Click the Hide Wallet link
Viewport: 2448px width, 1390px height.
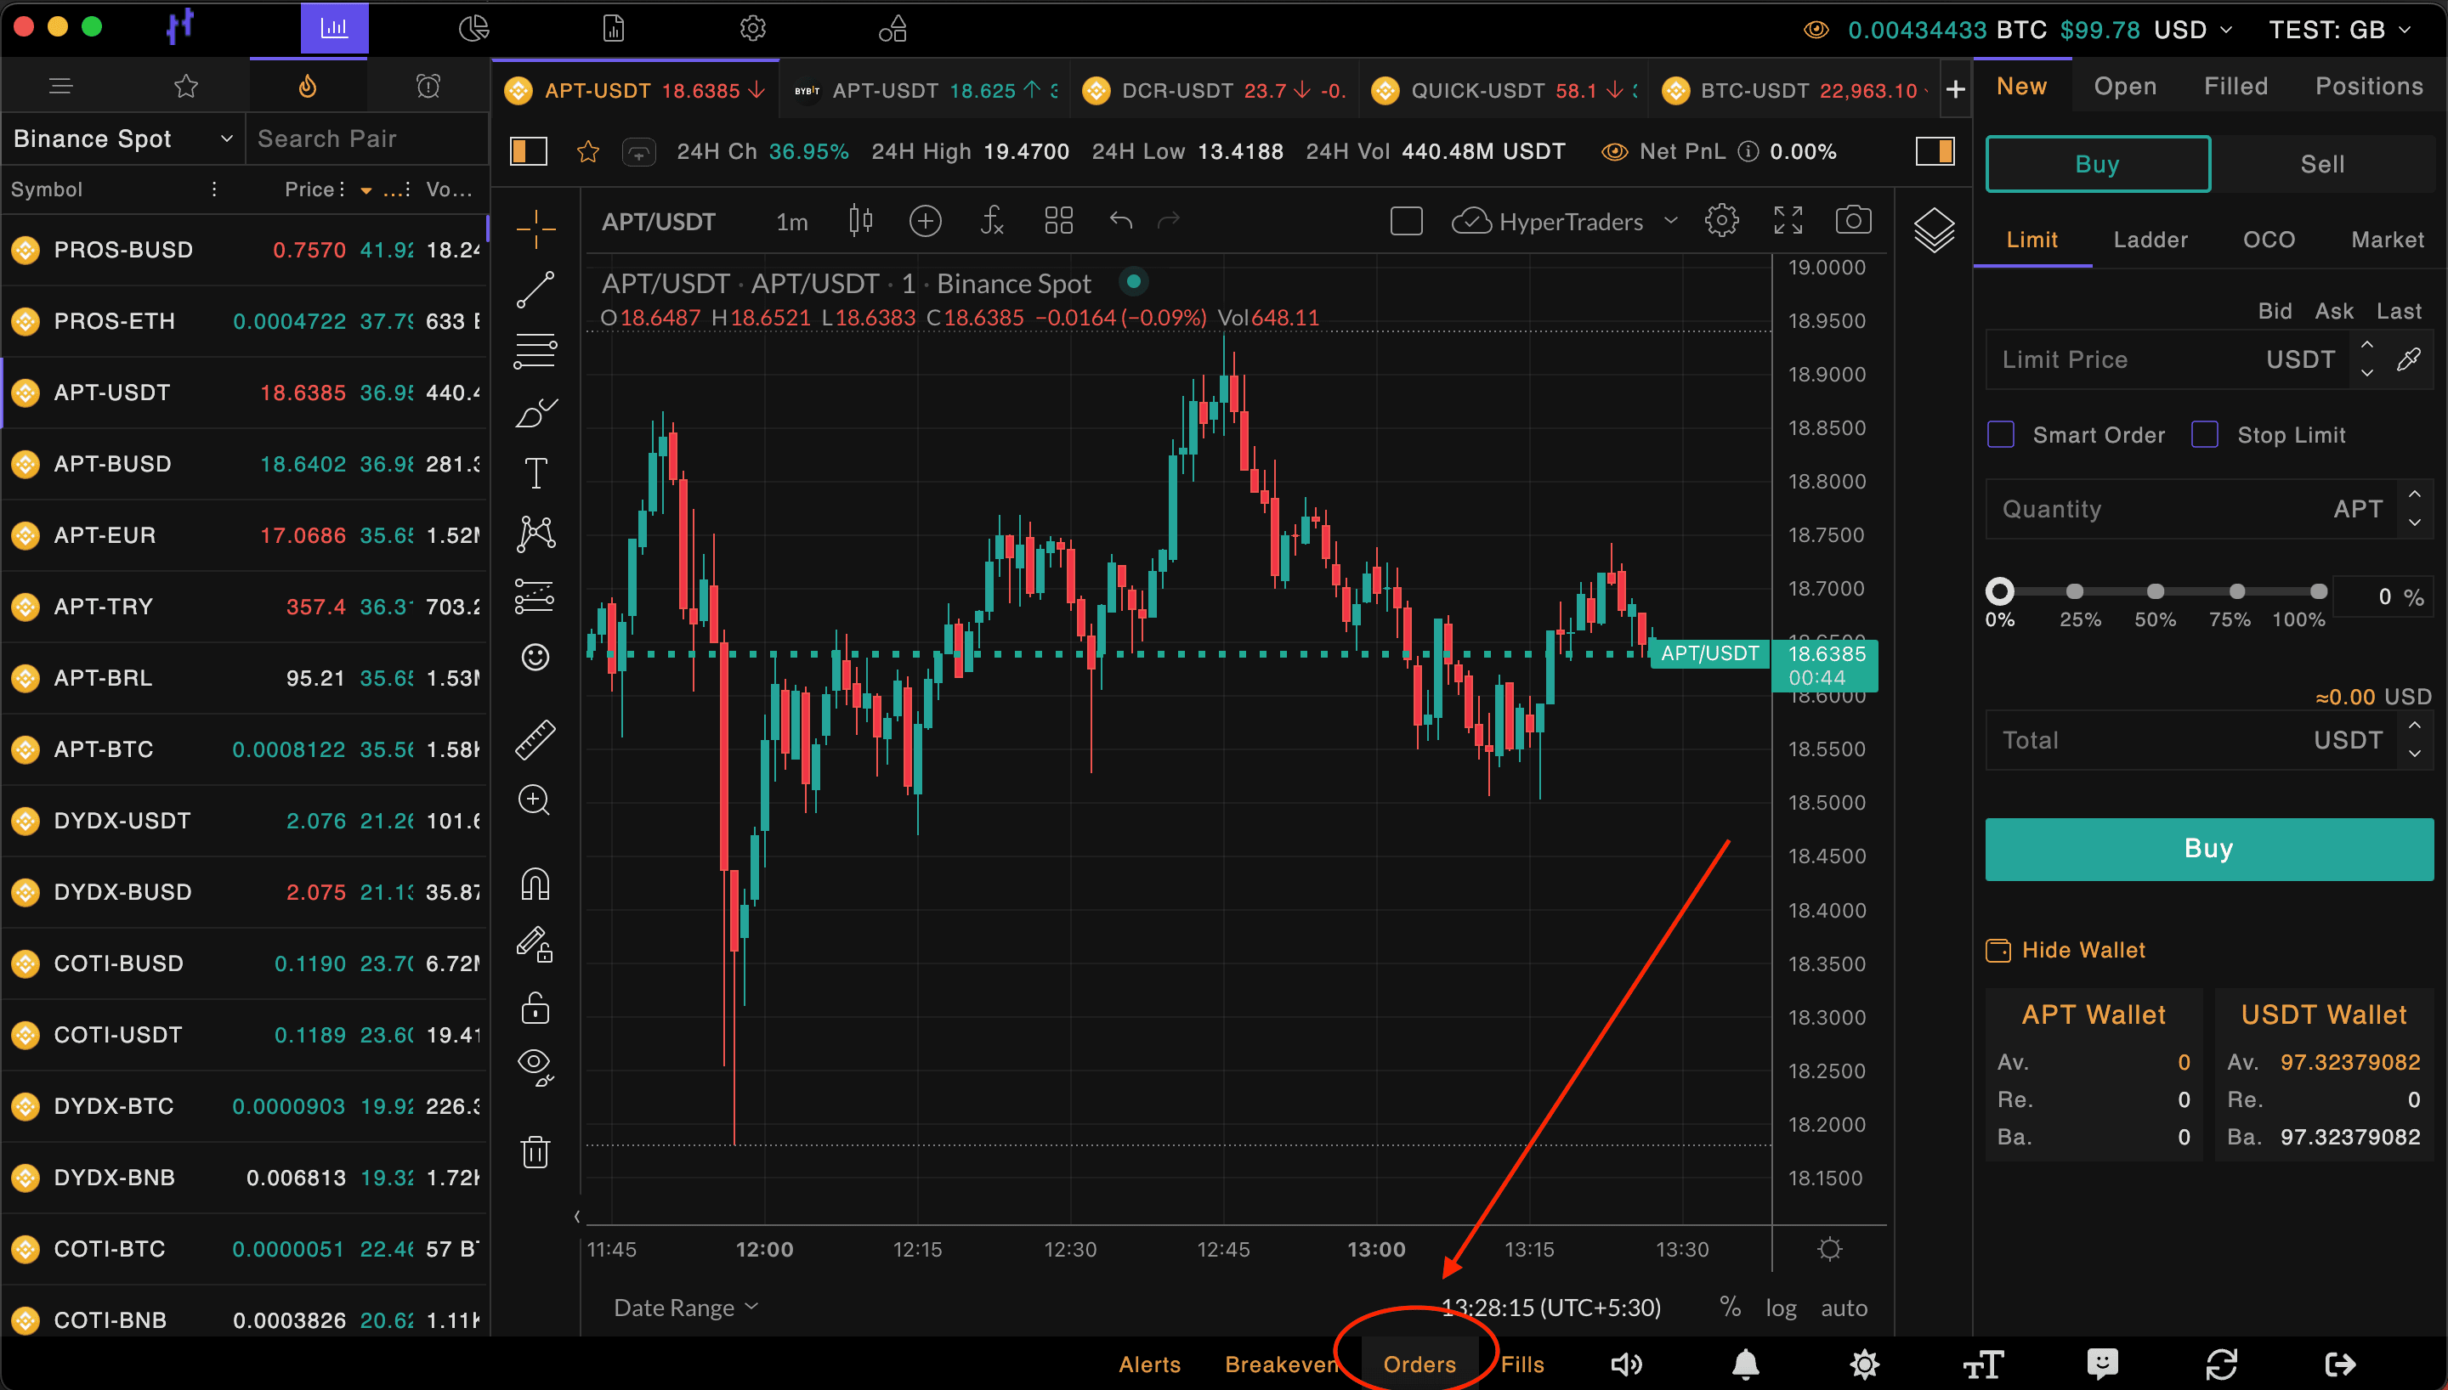(2065, 950)
